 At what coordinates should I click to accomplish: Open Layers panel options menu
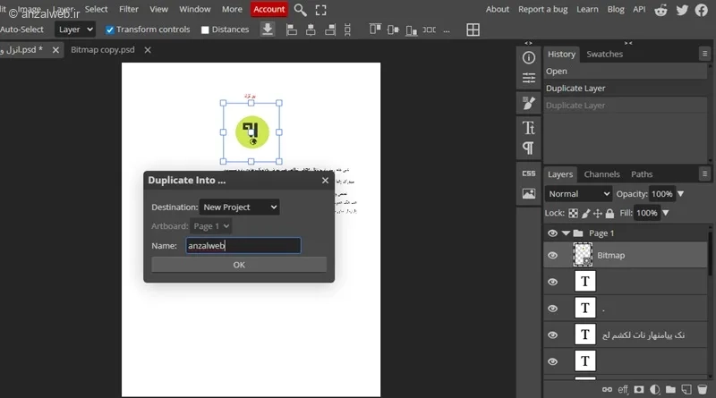click(704, 174)
